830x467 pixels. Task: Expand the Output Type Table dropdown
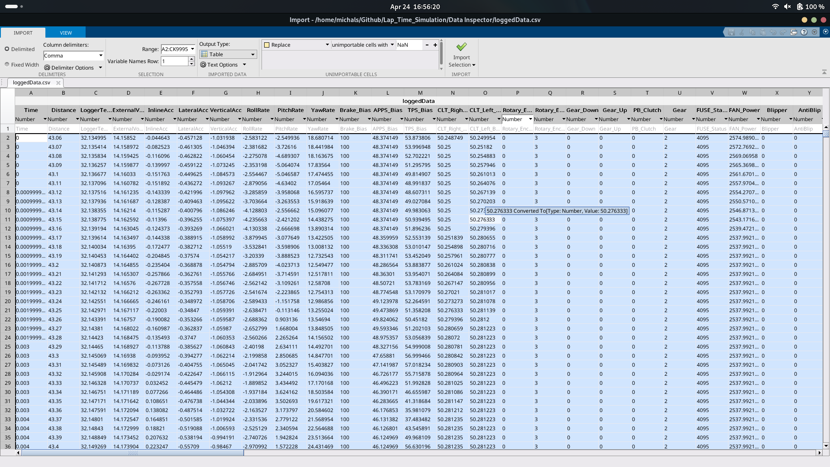click(x=253, y=54)
